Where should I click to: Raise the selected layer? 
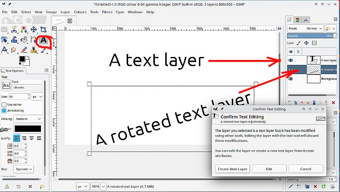(x=302, y=102)
